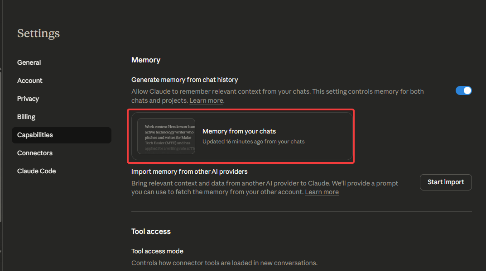Disable the Generate memory from chat history switch
The image size is (486, 271).
463,90
